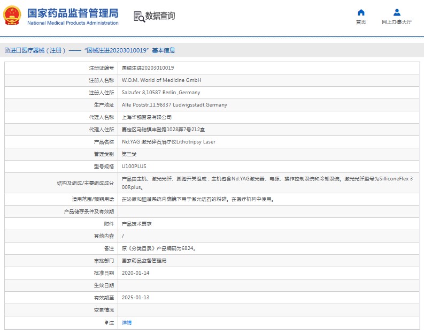Click registration number 国械注进20203010019 in table
Viewport: 424px width, 333px height.
pyautogui.click(x=148, y=68)
